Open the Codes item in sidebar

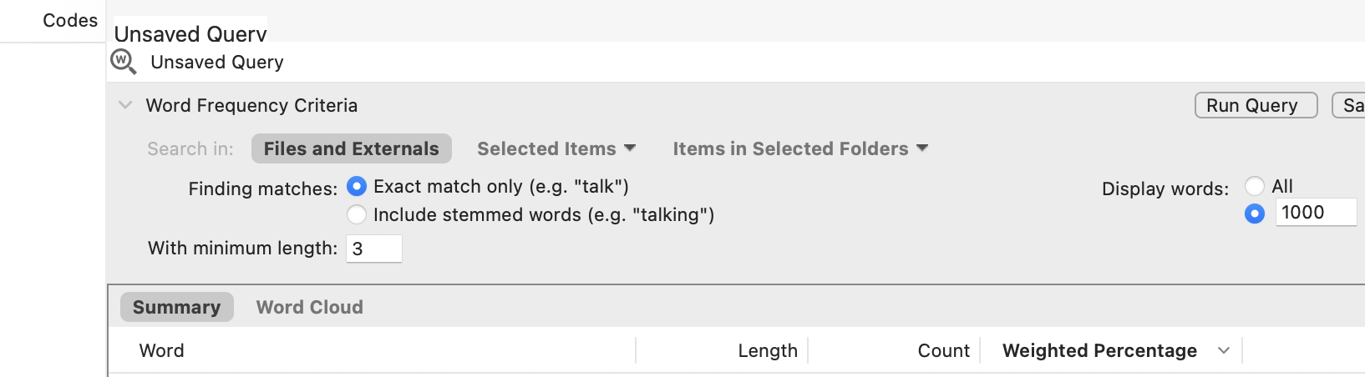70,20
